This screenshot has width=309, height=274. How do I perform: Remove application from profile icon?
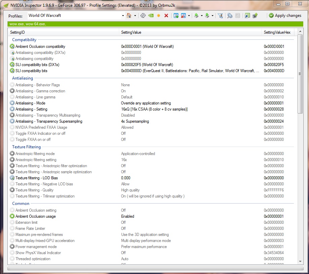[x=183, y=16]
